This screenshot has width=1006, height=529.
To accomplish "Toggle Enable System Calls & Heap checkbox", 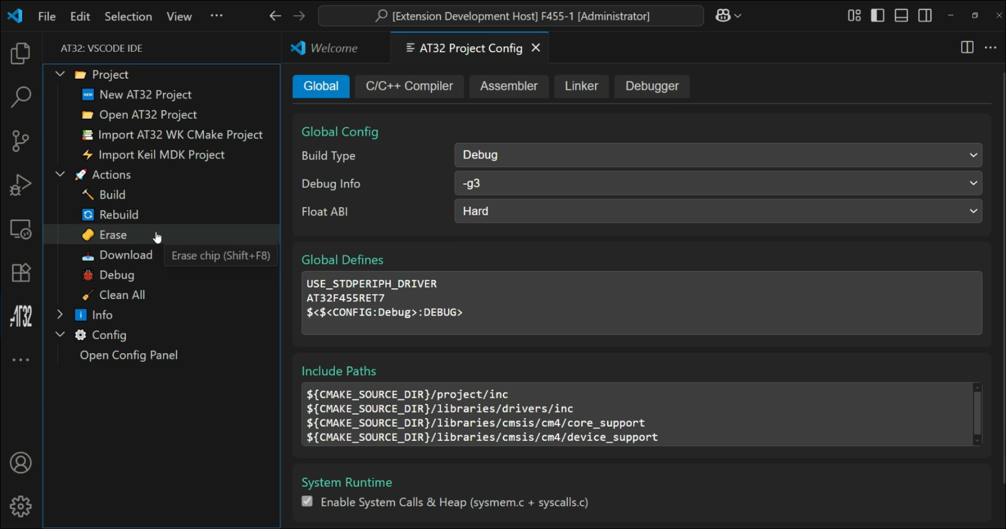I will (x=307, y=501).
